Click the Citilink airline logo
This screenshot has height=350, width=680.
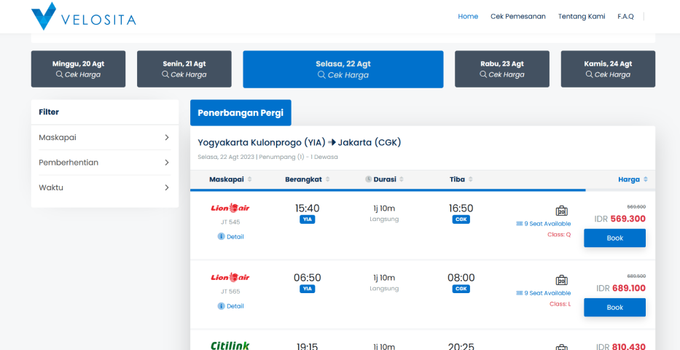pyautogui.click(x=230, y=345)
